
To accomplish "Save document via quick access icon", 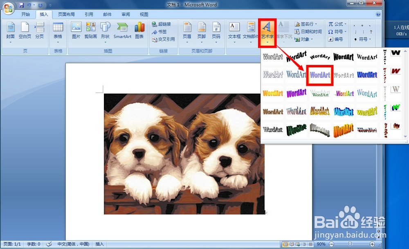I will (x=21, y=4).
